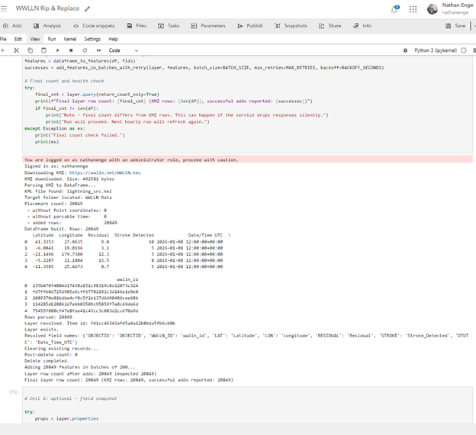Open Code snippets panel

pos(94,26)
